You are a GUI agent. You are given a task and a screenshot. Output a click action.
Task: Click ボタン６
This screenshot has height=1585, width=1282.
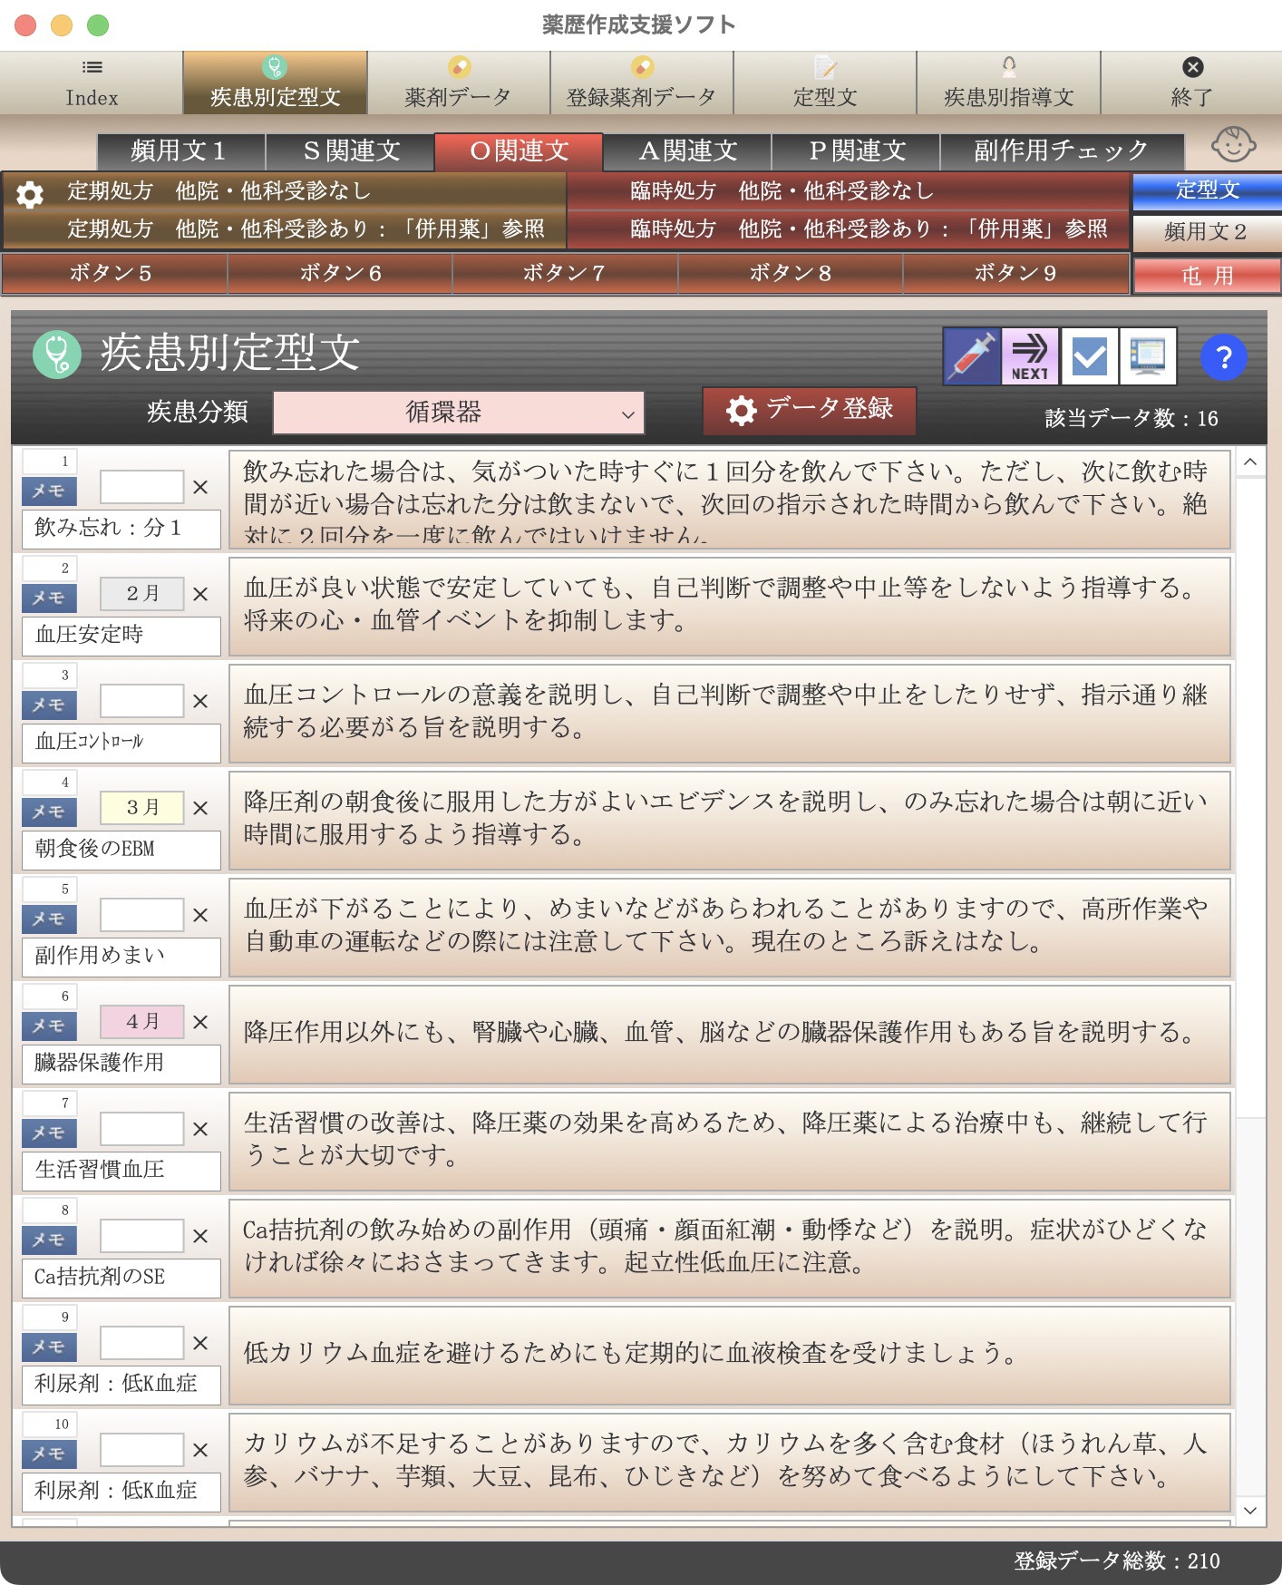point(340,273)
